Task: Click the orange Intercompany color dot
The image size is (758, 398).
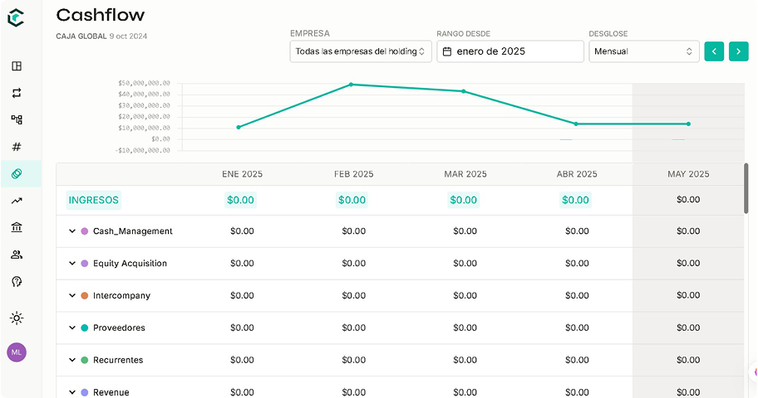Action: (85, 296)
